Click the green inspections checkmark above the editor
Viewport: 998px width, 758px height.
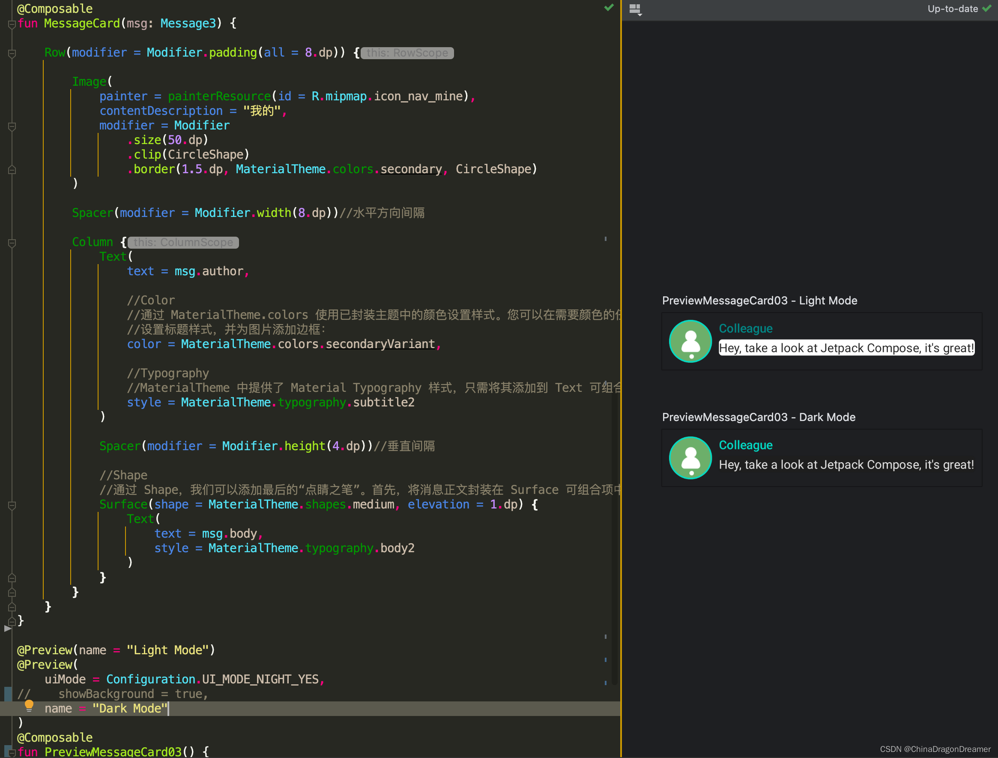609,8
